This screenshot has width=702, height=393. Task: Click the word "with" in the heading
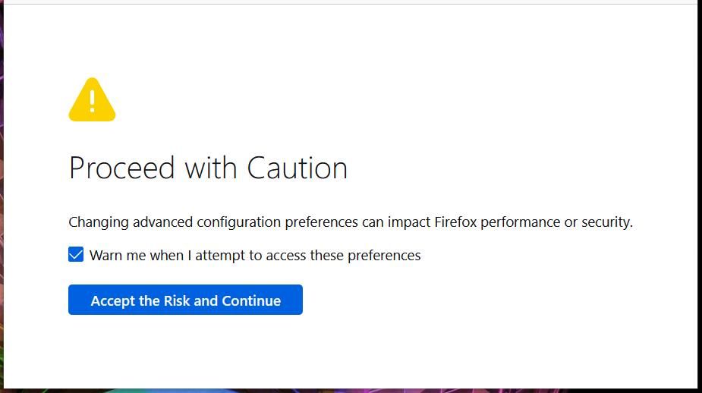click(209, 168)
